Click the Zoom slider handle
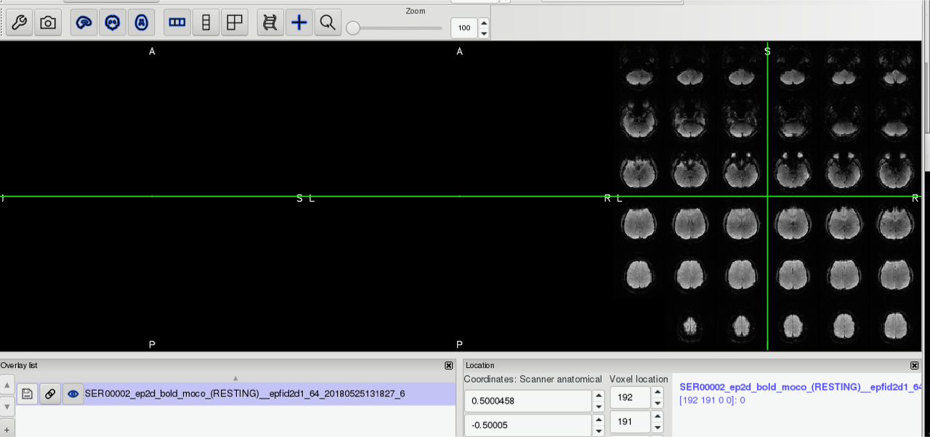The height and width of the screenshot is (437, 930). click(x=353, y=28)
